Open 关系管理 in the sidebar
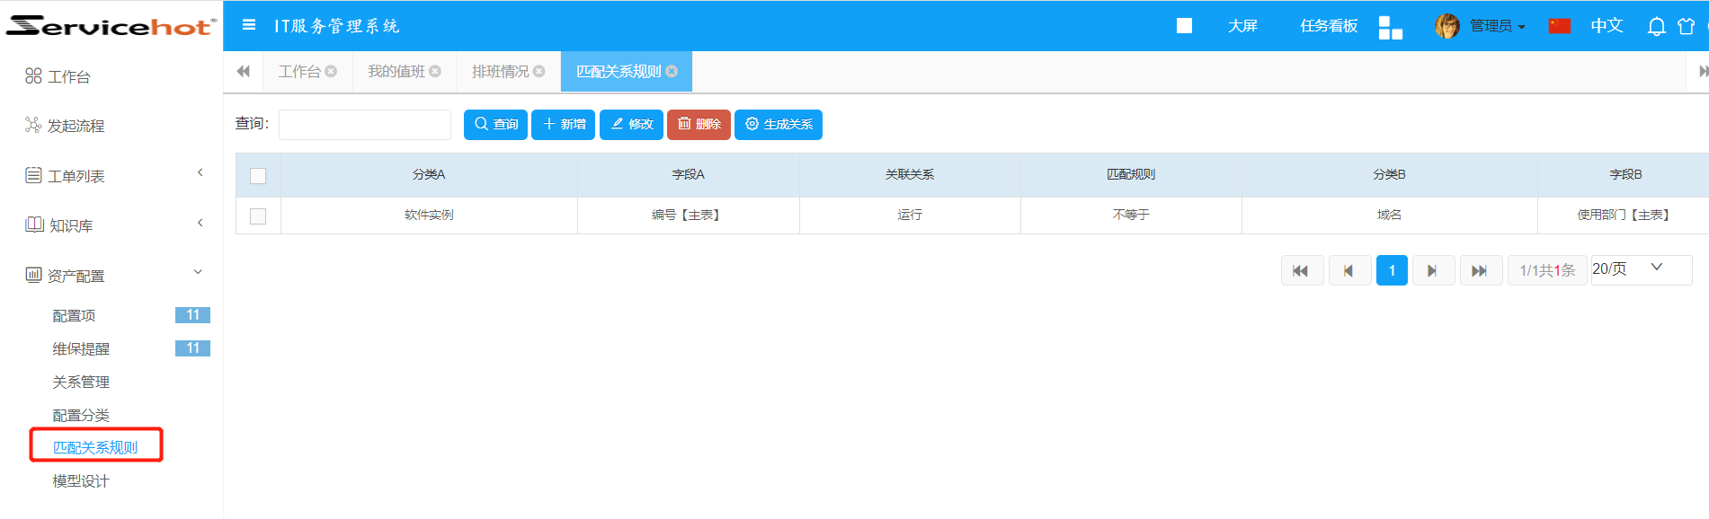Screen dimensions: 1709x519 coord(81,382)
